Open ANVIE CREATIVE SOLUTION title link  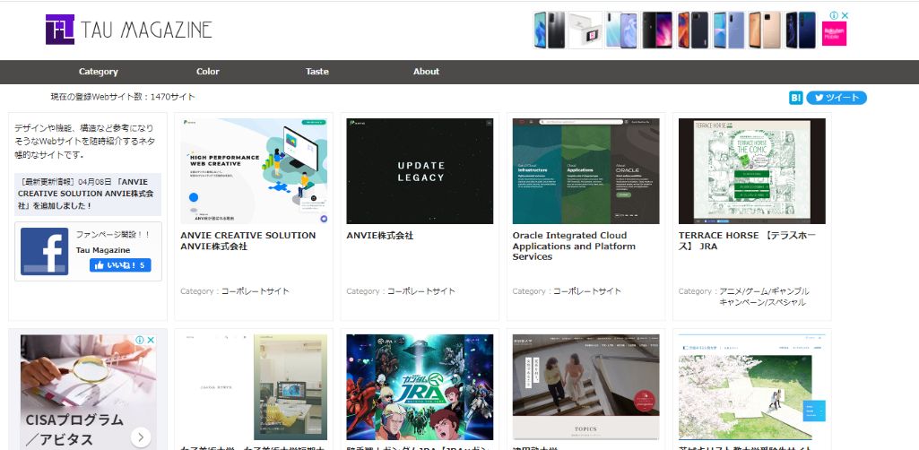pos(248,240)
